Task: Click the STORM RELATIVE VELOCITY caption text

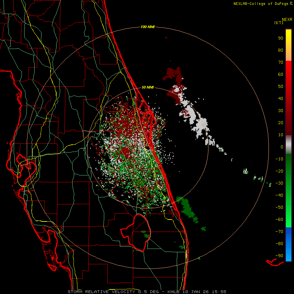Action: coord(101,292)
